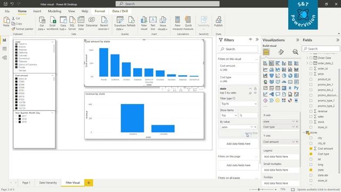
Task: Open the Data hub menu
Action: click(63, 23)
